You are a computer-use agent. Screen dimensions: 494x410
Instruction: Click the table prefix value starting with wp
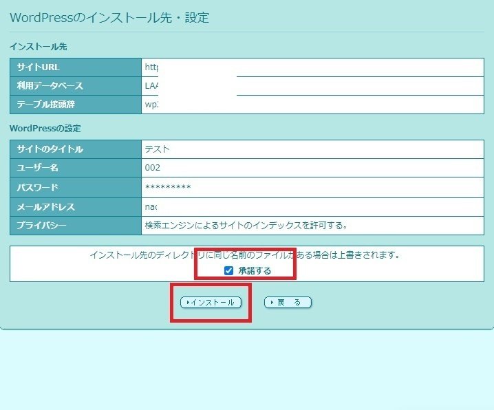(151, 105)
